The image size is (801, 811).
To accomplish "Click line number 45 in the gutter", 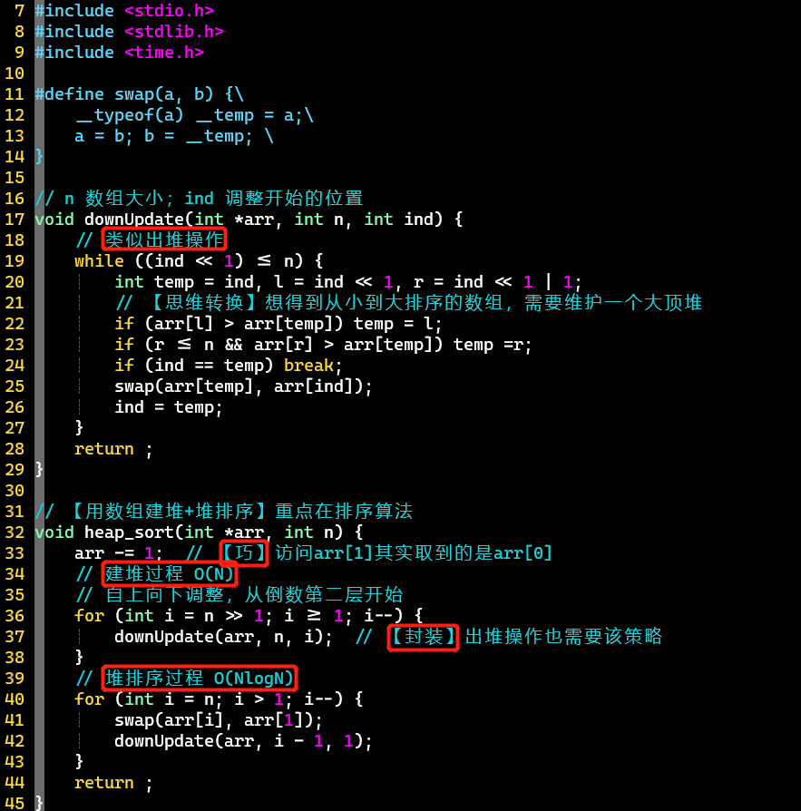I will point(15,803).
